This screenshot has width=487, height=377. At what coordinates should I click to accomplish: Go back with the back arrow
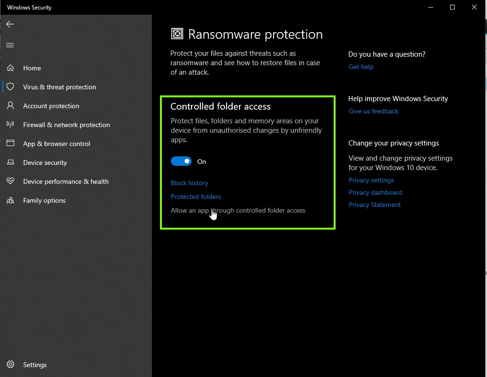pos(10,24)
